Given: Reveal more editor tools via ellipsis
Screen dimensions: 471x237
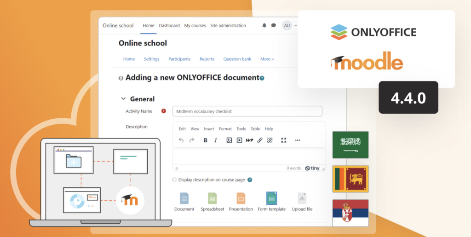Looking at the screenshot, I should (x=298, y=140).
